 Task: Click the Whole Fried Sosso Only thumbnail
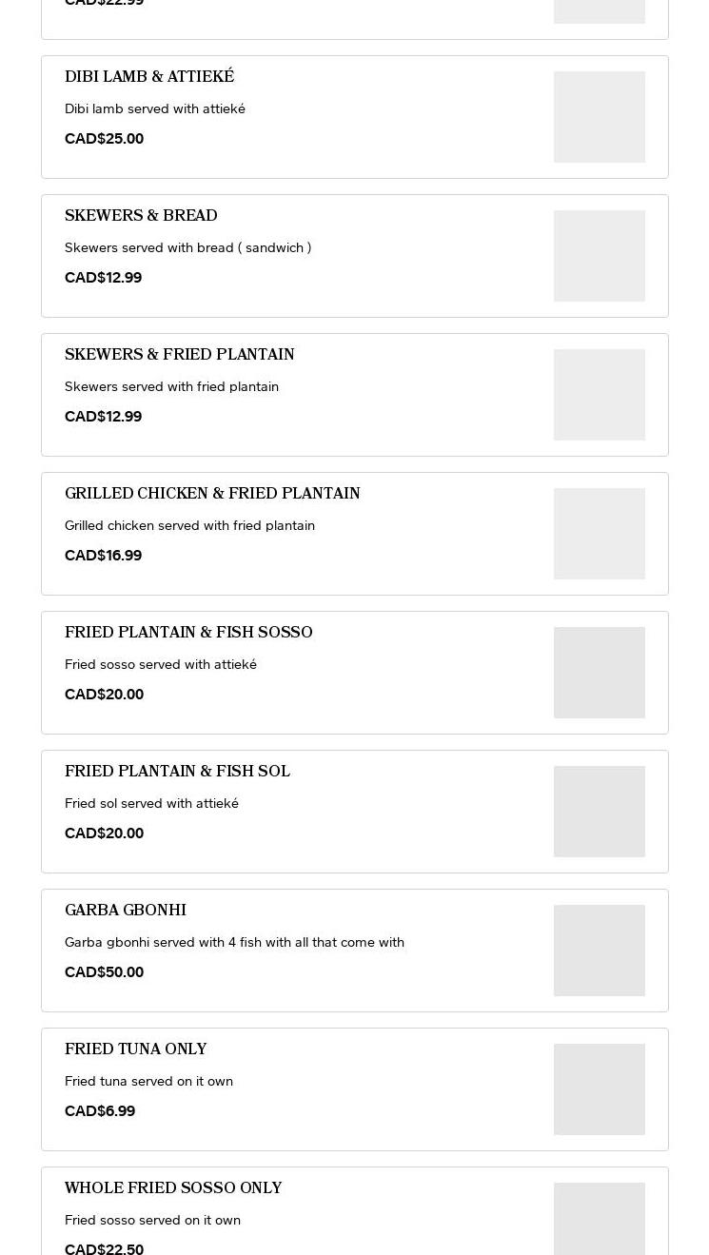(x=599, y=1220)
